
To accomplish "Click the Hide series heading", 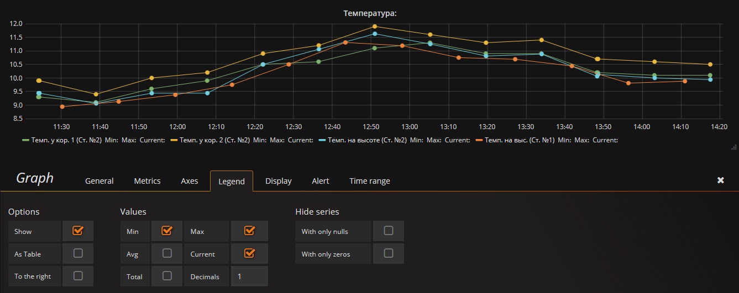I will point(317,212).
